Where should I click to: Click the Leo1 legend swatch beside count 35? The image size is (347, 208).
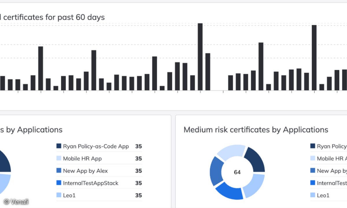tap(59, 195)
